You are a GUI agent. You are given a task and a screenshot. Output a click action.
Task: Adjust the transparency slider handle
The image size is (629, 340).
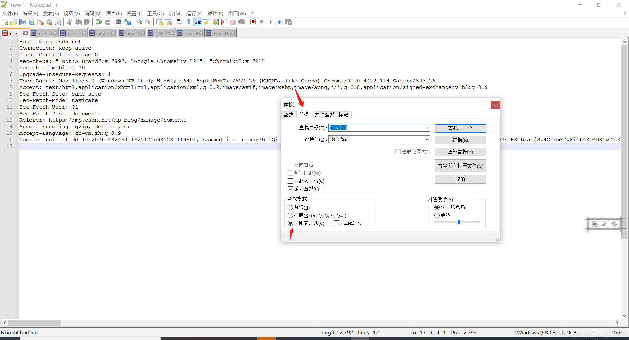(459, 222)
